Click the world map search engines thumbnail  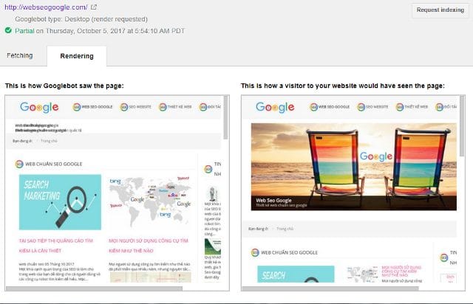pos(150,202)
